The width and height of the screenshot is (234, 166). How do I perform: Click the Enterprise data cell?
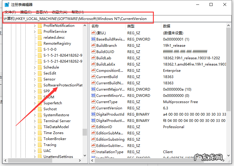click(x=172, y=71)
